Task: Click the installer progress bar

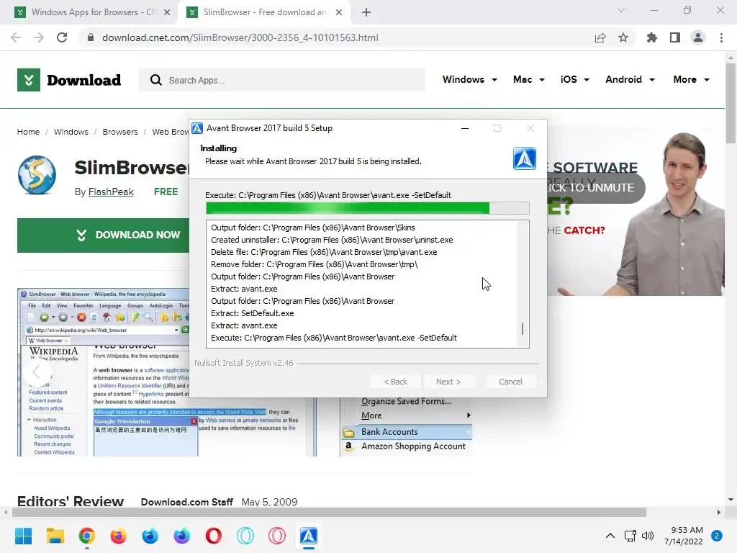Action: point(368,208)
